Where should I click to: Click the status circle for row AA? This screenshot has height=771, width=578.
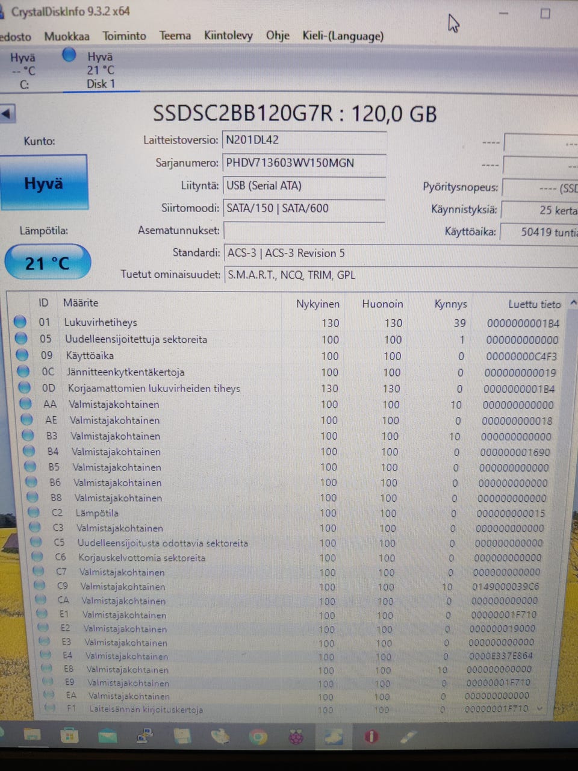pos(25,404)
